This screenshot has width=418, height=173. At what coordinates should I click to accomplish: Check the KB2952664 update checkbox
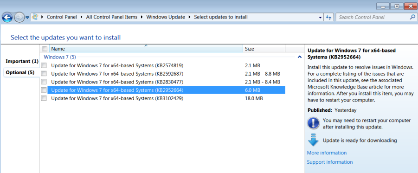44,90
